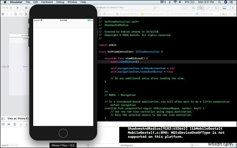The image size is (237, 148).
Task: Click the import UIKit line
Action: [x=107, y=45]
